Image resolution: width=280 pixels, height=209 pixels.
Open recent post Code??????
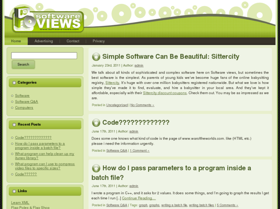point(26,174)
